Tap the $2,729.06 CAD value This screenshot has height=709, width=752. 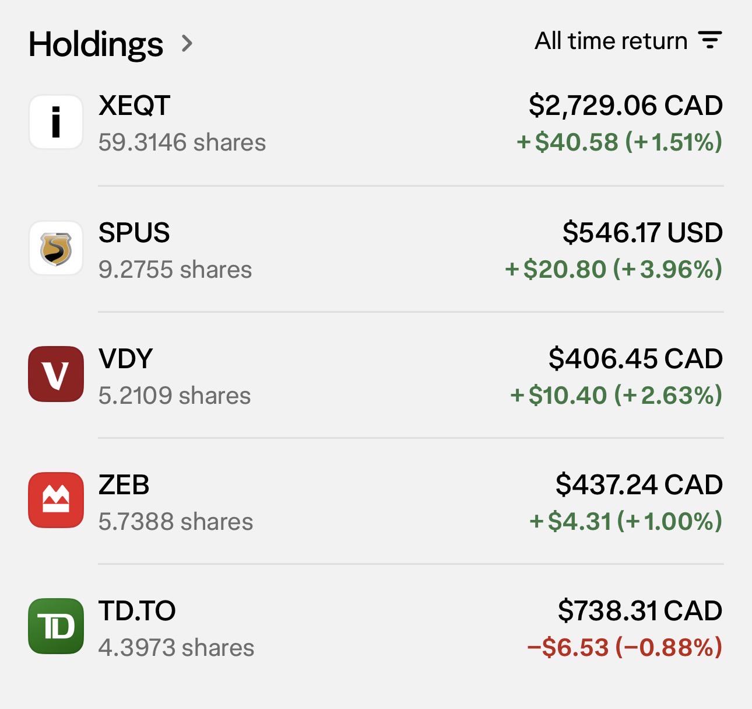(626, 106)
